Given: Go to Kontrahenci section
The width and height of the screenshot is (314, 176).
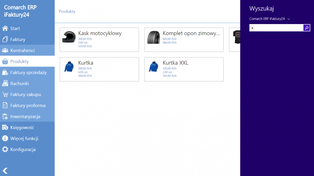Looking at the screenshot, I should click(x=27, y=51).
